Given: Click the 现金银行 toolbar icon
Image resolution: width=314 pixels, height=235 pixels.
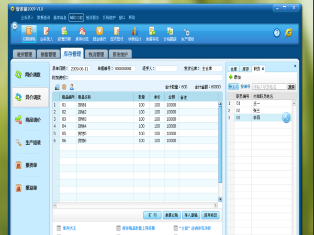Looking at the screenshot, I should coord(99,33).
